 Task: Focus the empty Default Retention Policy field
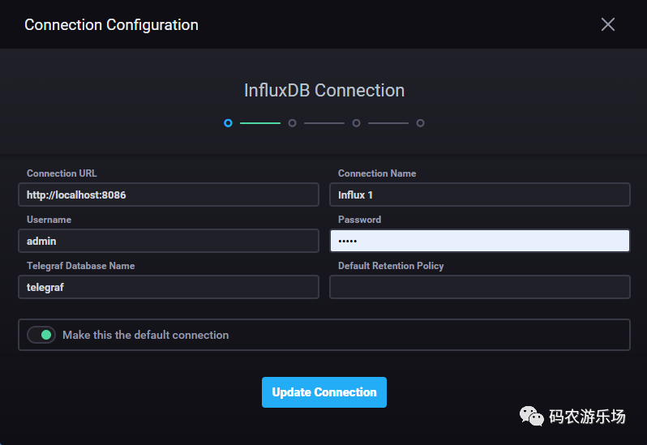coord(480,287)
